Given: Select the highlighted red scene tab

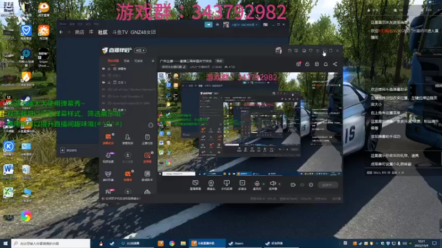Looking at the screenshot, I should click(x=113, y=61).
